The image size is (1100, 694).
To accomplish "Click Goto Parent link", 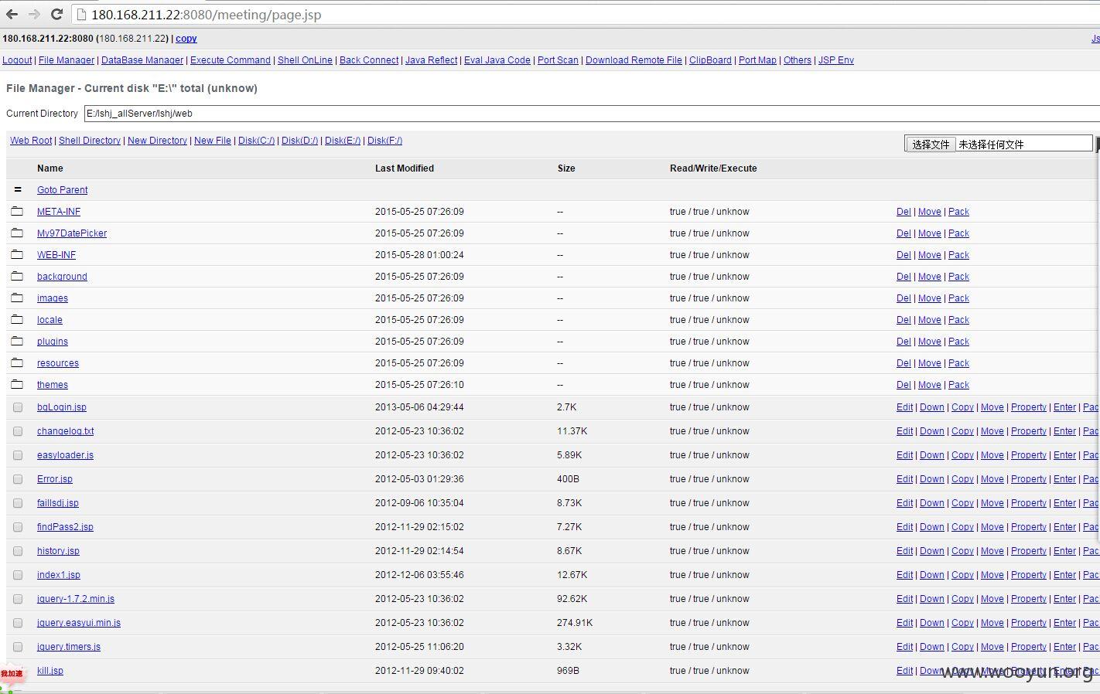I will pos(63,190).
